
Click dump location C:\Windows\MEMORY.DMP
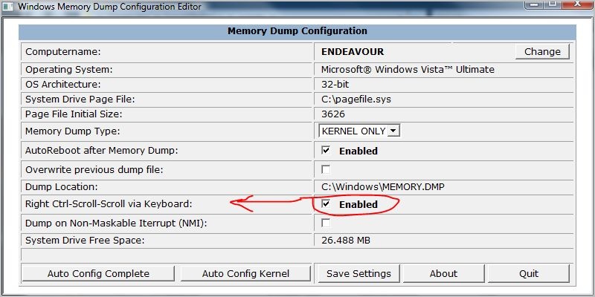click(382, 187)
